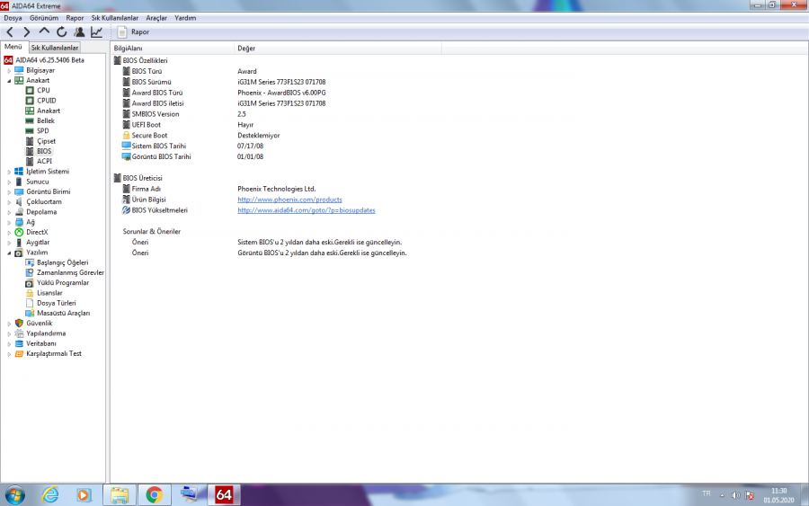
Task: Select the Bellek memory icon
Action: pos(30,120)
